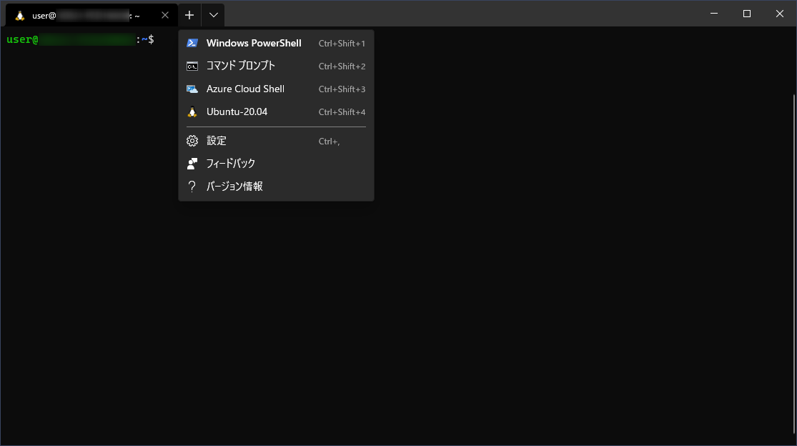Click the Azure Cloud Shell icon

point(192,89)
